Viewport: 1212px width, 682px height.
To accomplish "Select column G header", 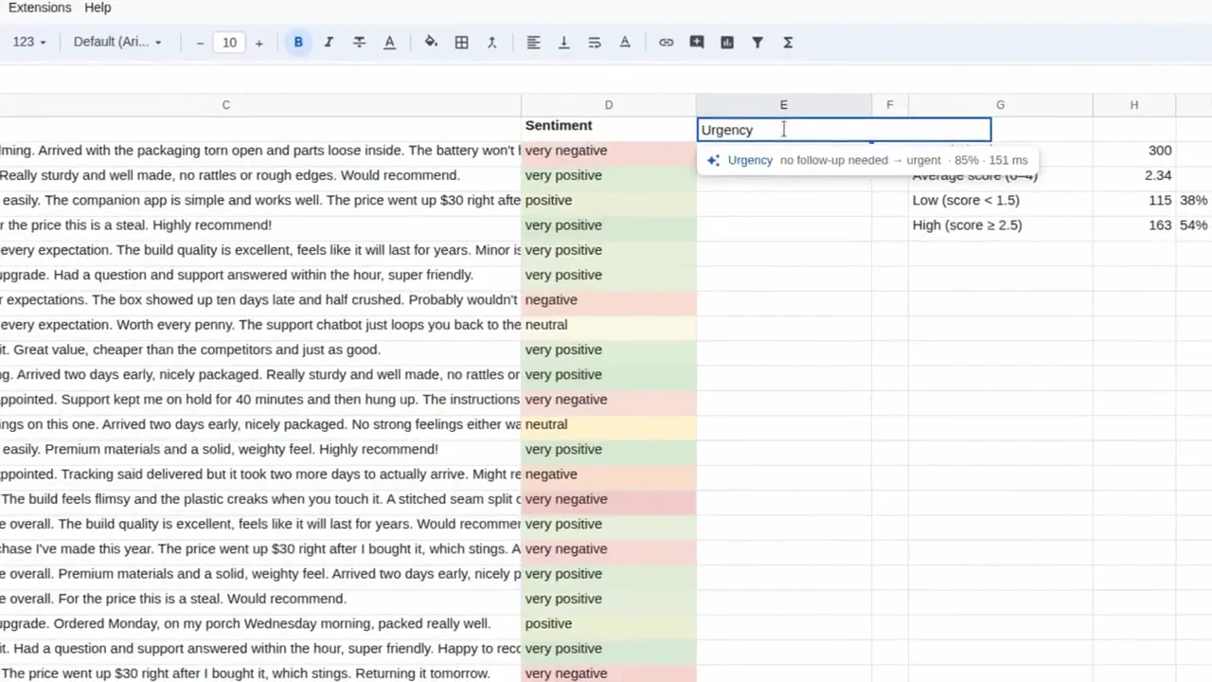I will (1000, 105).
